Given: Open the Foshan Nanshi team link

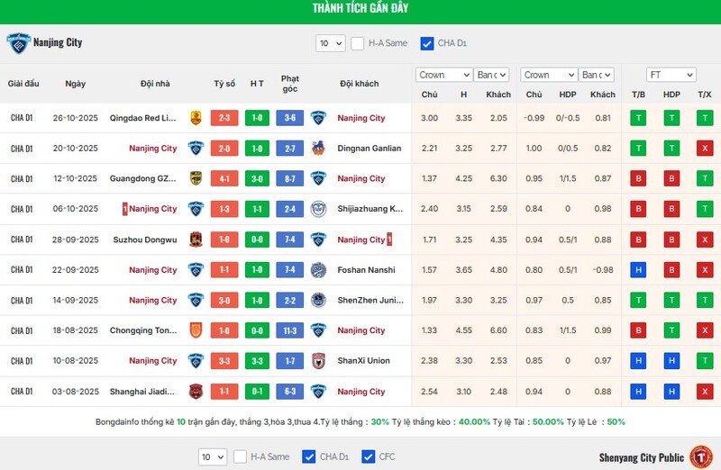Looking at the screenshot, I should click(367, 270).
